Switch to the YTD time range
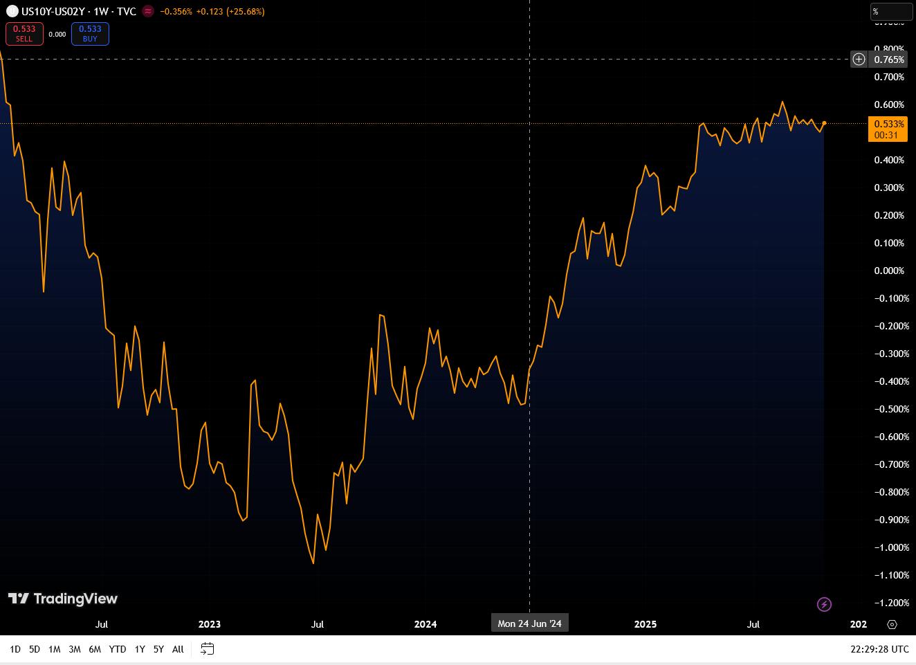 [x=118, y=649]
